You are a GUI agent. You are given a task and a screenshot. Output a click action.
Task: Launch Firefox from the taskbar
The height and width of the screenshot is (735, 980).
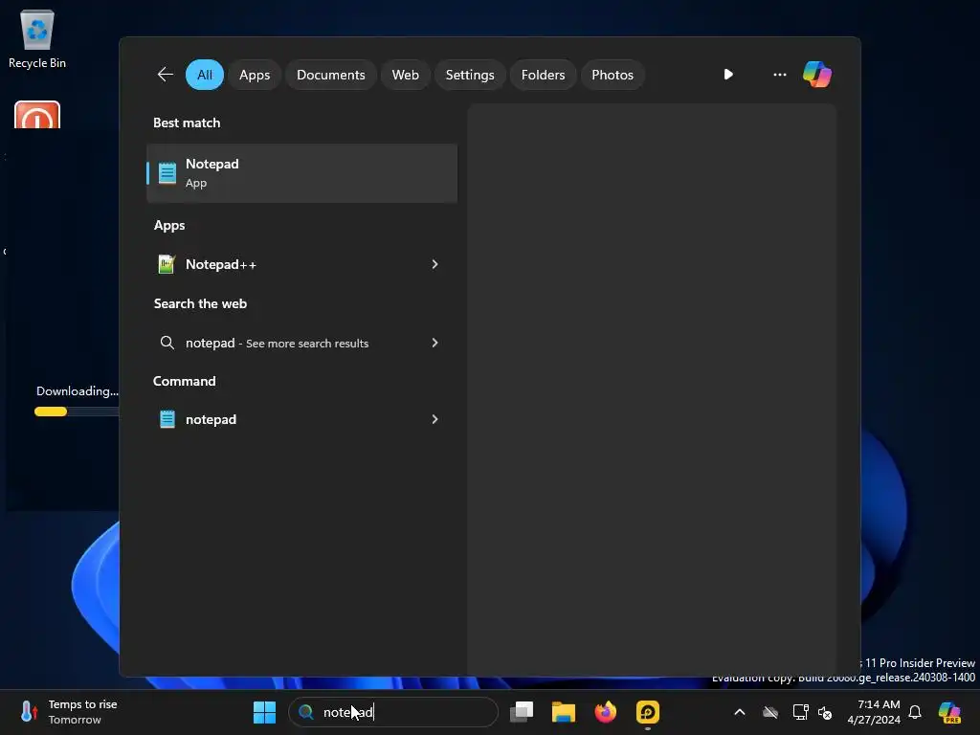[x=605, y=712]
